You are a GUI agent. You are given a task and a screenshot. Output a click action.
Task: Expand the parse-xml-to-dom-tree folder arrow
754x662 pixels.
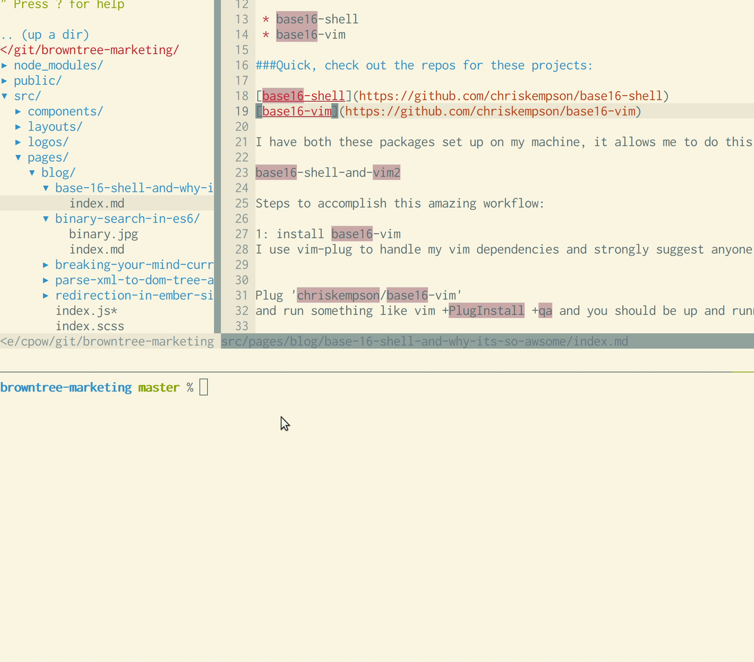click(x=46, y=280)
